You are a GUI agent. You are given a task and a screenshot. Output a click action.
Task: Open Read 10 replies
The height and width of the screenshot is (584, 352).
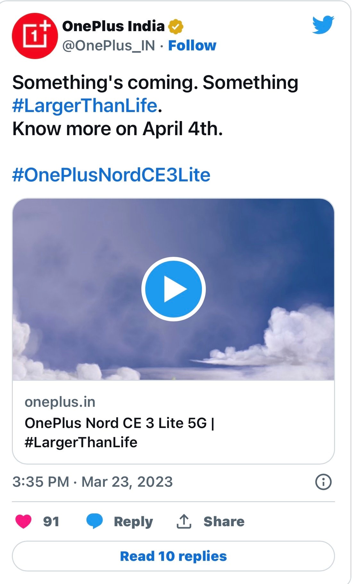click(173, 556)
